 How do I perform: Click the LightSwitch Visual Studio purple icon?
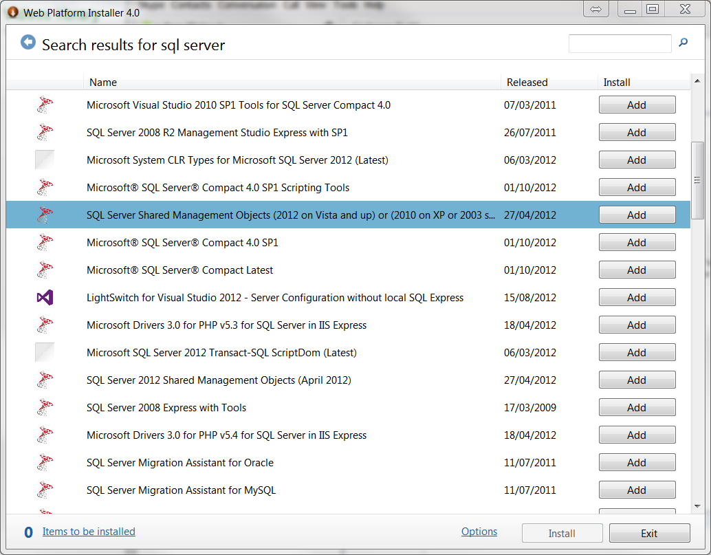click(x=45, y=298)
